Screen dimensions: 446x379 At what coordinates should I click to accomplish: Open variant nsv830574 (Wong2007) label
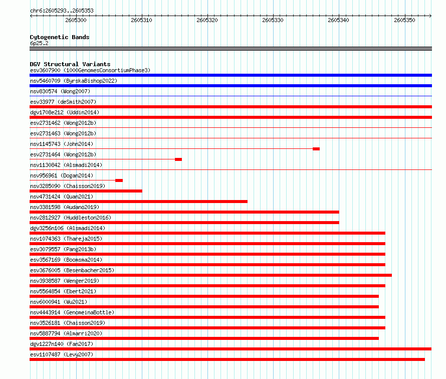pyautogui.click(x=60, y=91)
